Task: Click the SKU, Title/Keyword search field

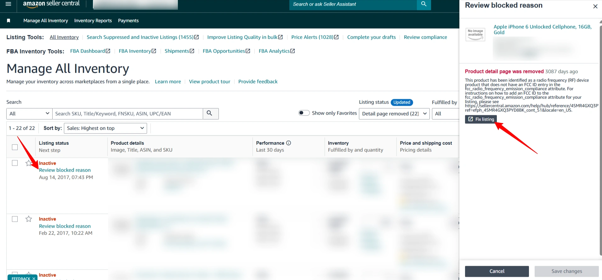Action: point(128,114)
